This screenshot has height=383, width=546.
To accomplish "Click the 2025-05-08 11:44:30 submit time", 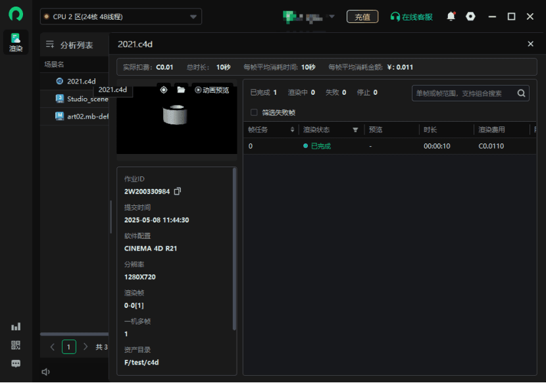I will (157, 220).
